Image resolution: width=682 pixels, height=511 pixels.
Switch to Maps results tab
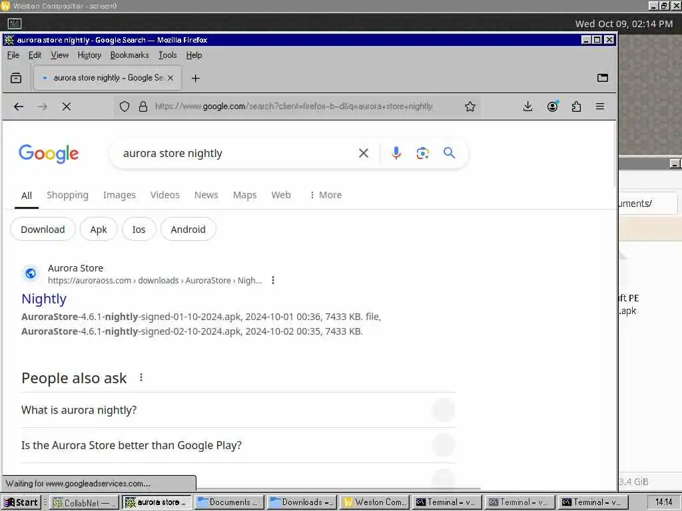244,195
